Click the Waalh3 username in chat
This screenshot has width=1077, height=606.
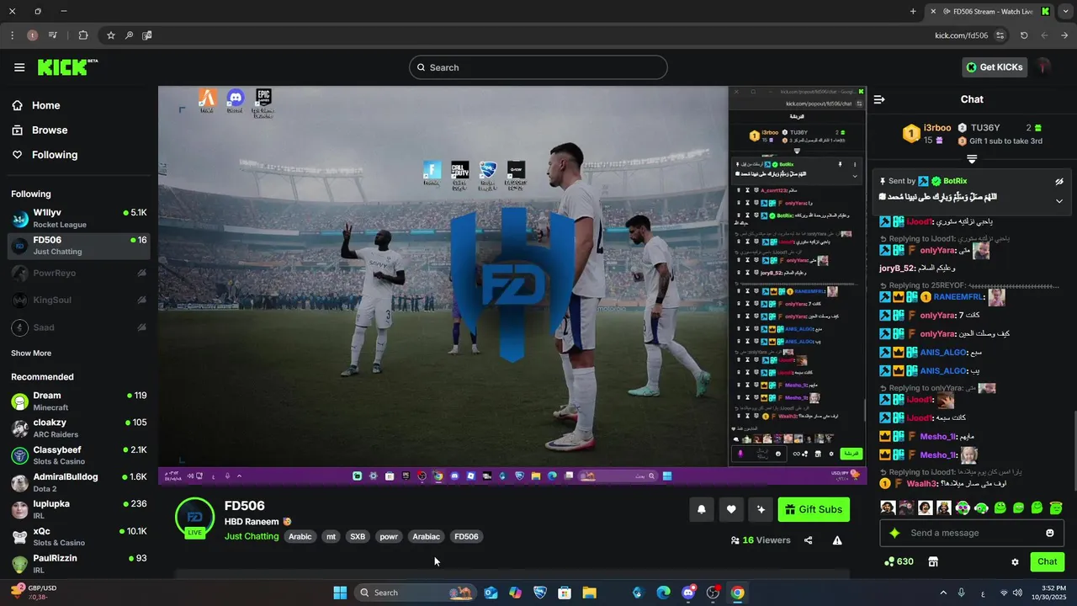(x=922, y=484)
